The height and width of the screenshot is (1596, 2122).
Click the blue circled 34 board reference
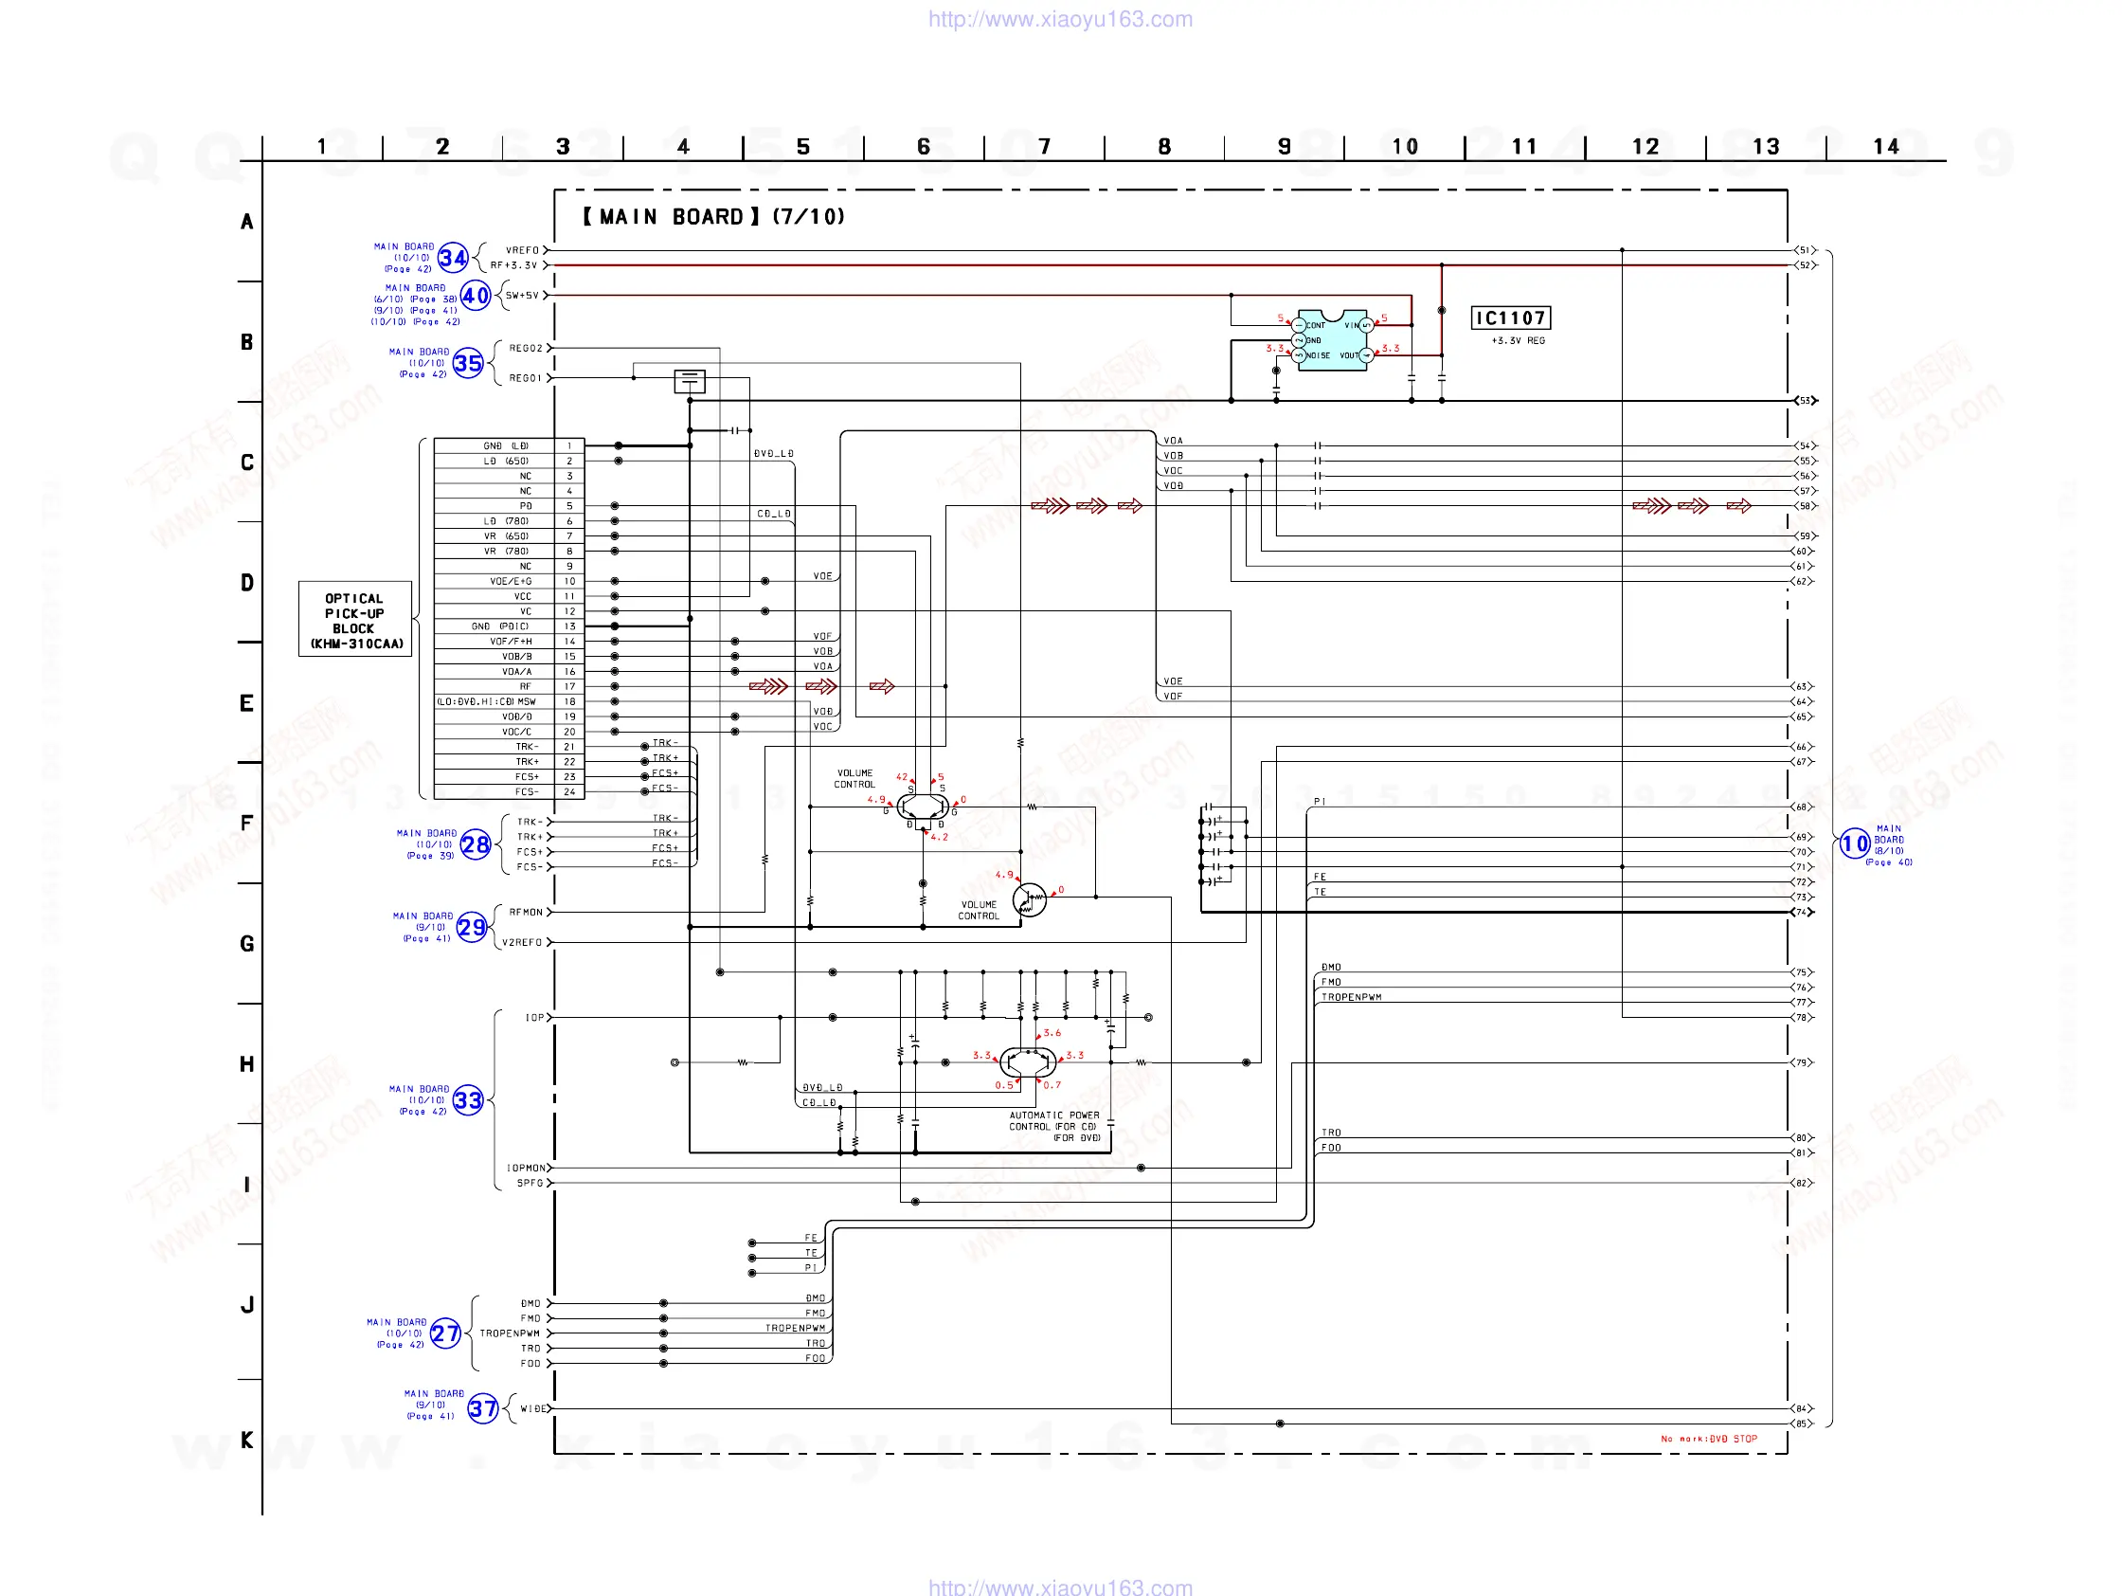coord(453,258)
